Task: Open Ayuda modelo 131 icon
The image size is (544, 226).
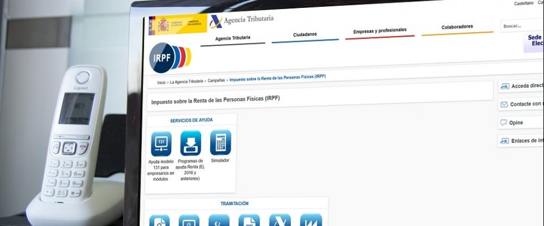Action: click(161, 144)
